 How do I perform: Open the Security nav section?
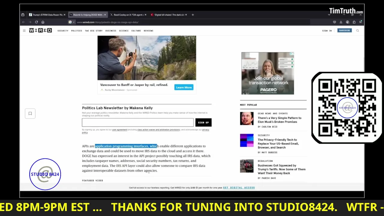(63, 31)
